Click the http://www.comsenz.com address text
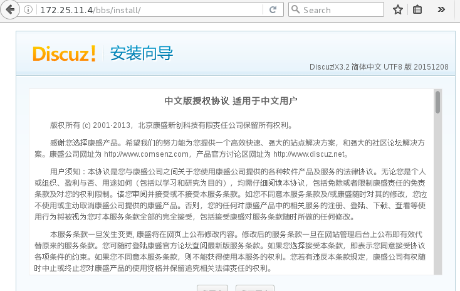 click(146, 154)
